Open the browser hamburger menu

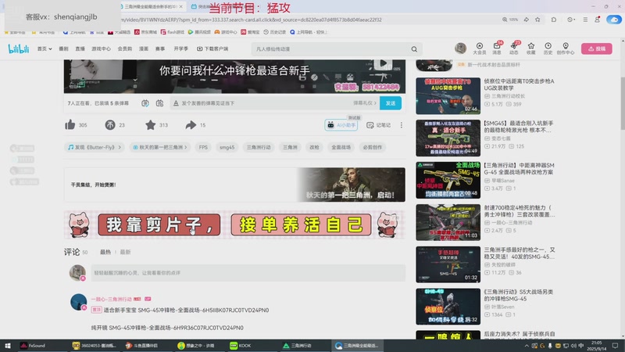coord(585,20)
